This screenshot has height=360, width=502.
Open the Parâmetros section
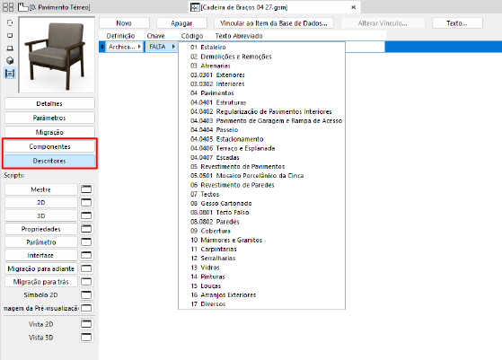coord(49,118)
